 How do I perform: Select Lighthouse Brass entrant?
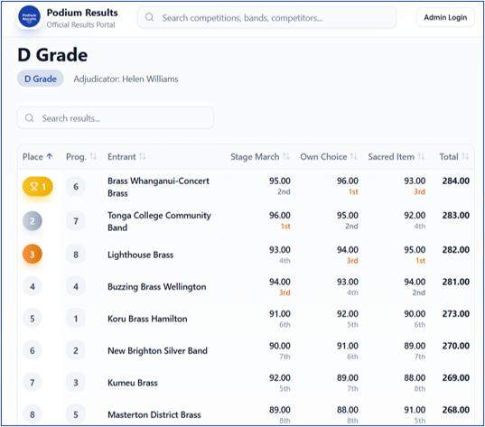(140, 255)
